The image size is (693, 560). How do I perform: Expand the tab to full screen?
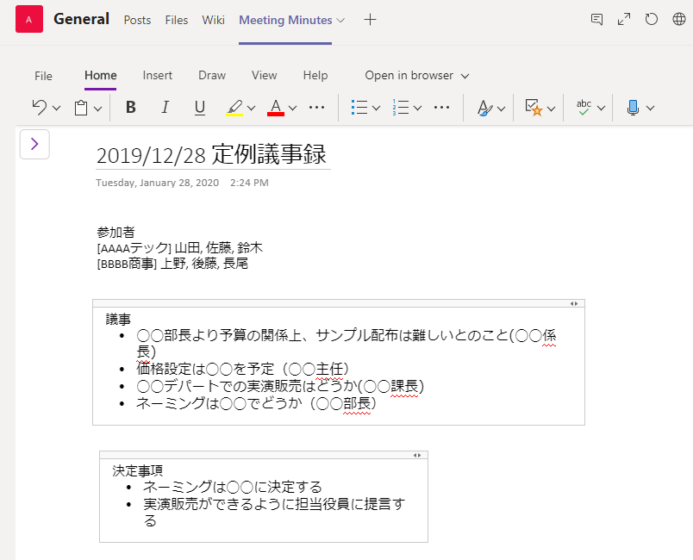point(624,19)
